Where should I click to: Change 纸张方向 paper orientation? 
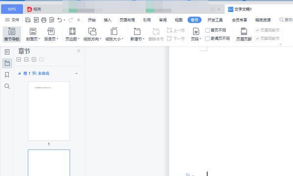(92, 34)
